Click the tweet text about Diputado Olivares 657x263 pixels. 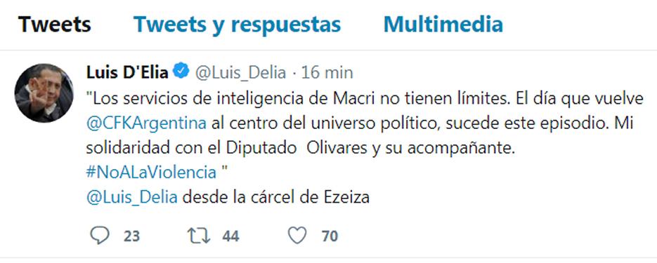pyautogui.click(x=301, y=149)
